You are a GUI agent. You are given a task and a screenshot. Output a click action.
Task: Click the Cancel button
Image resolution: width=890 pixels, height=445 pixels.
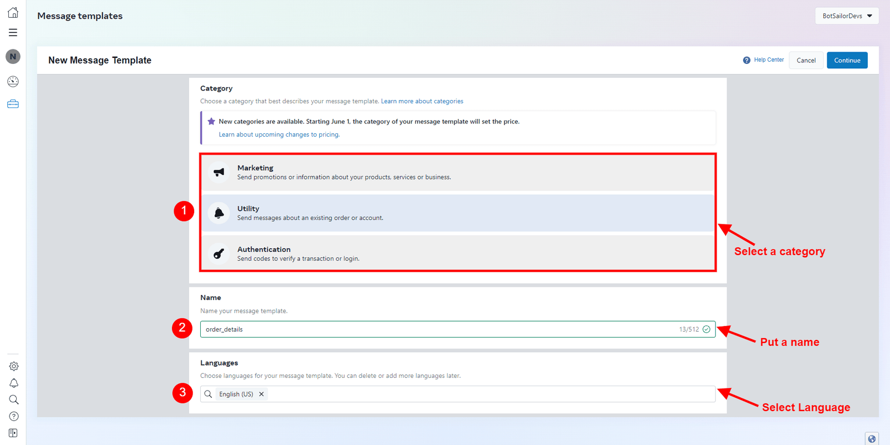pos(805,61)
